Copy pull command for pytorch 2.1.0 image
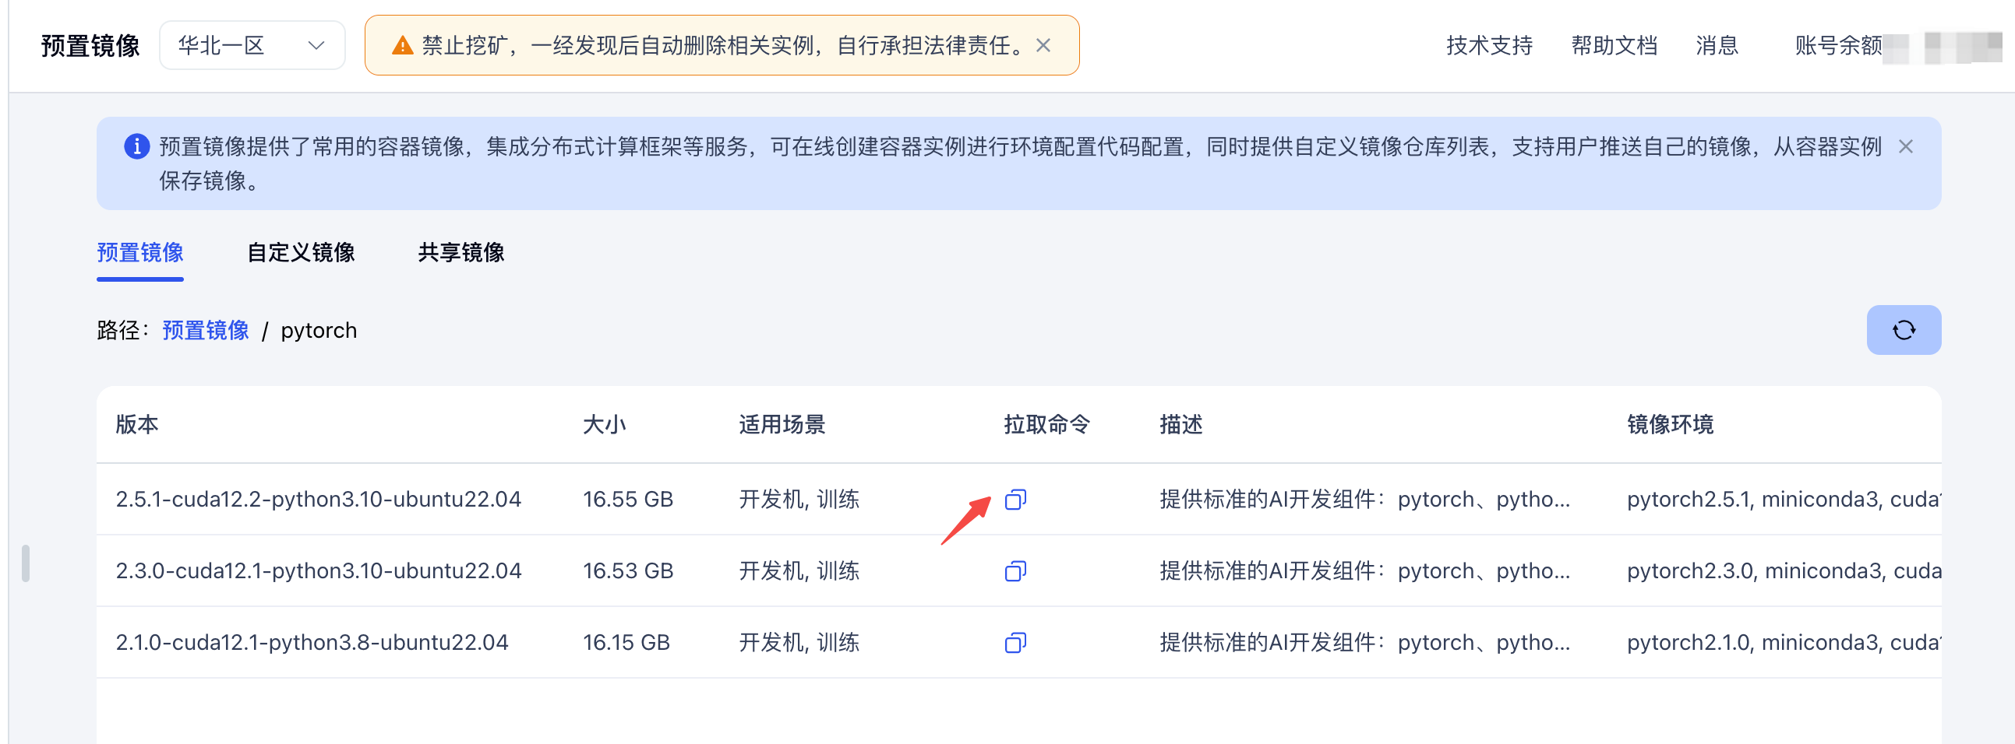2015x744 pixels. coord(1015,642)
